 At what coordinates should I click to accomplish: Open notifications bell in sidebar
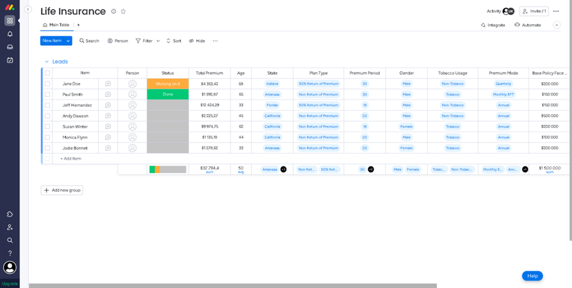[x=10, y=34]
